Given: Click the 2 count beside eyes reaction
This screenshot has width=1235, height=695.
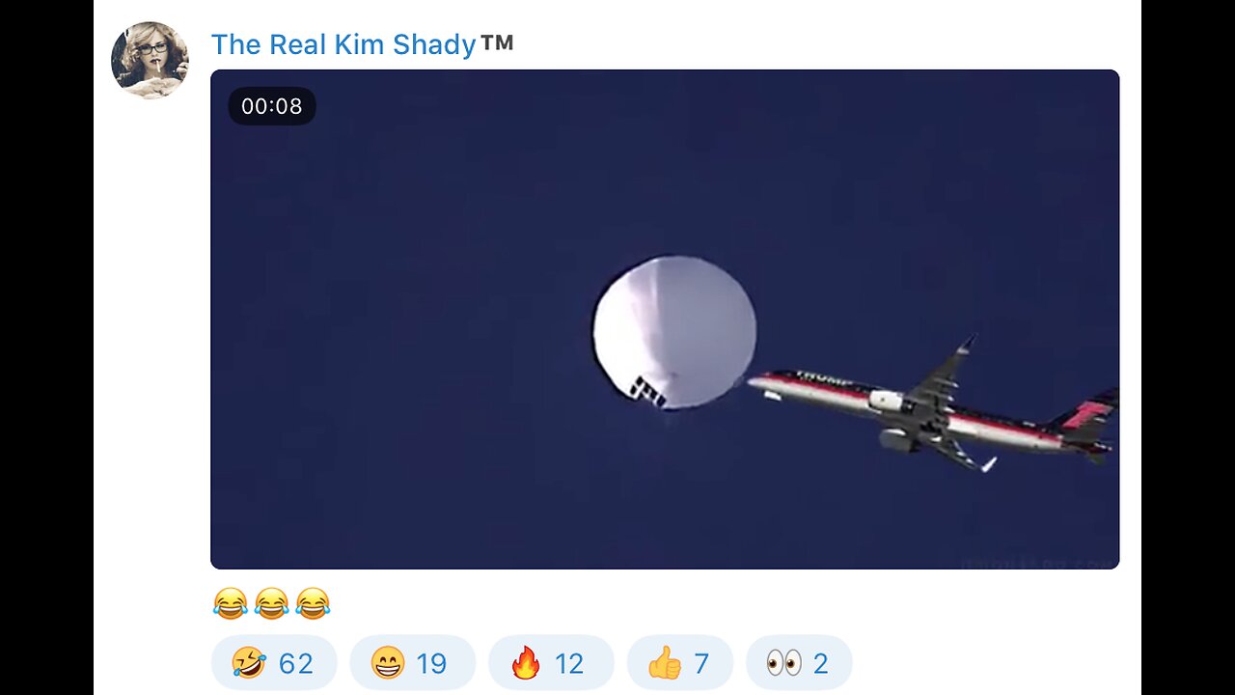Looking at the screenshot, I should (x=821, y=664).
